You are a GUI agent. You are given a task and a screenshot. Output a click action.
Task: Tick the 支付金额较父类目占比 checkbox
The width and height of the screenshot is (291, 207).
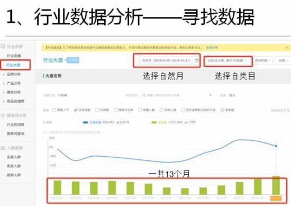coord(183,110)
